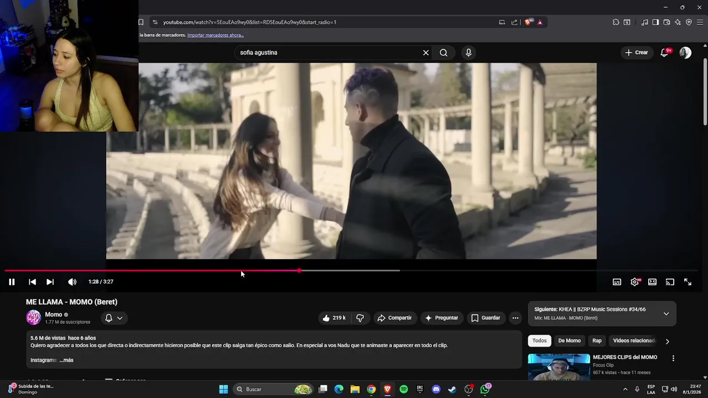This screenshot has height=398, width=708.
Task: Enter fullscreen mode in video player
Action: [x=688, y=282]
